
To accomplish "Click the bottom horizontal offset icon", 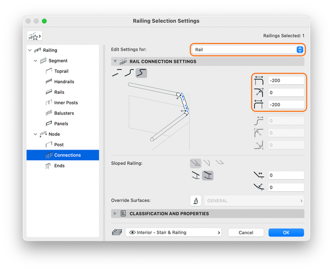I will coord(259,105).
